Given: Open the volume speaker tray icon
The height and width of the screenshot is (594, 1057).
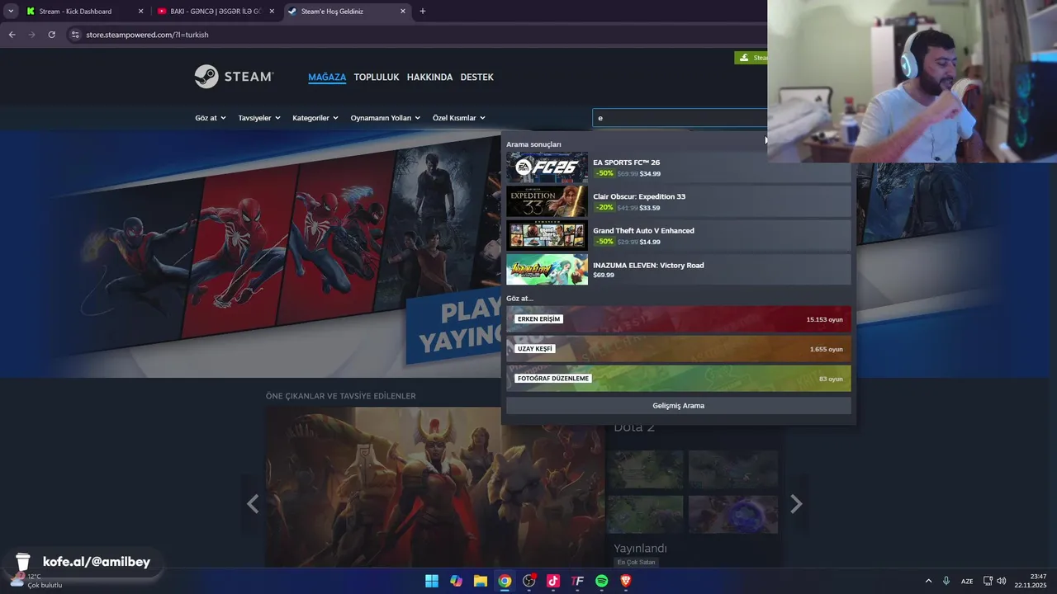Looking at the screenshot, I should 1002,581.
